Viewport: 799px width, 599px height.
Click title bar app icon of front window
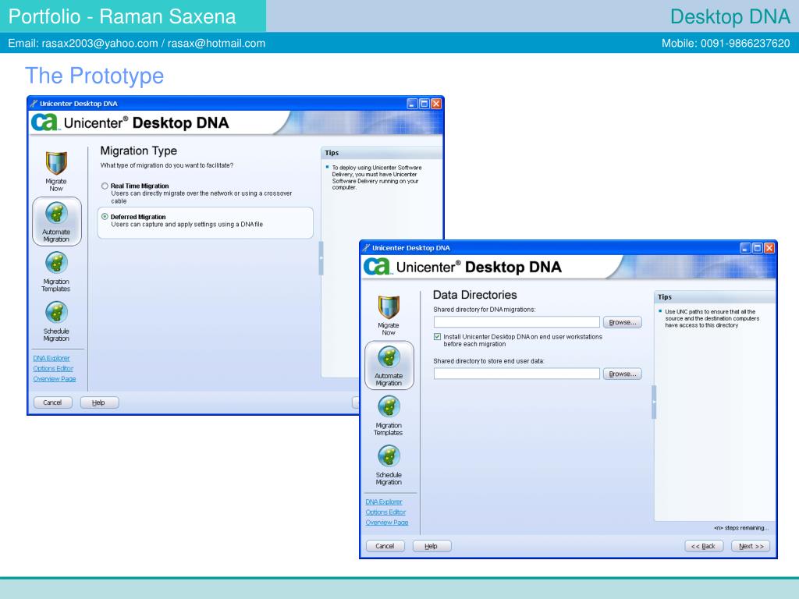coord(366,248)
